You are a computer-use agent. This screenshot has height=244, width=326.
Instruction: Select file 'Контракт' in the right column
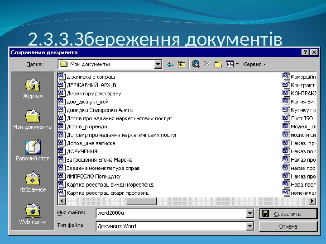tap(303, 85)
